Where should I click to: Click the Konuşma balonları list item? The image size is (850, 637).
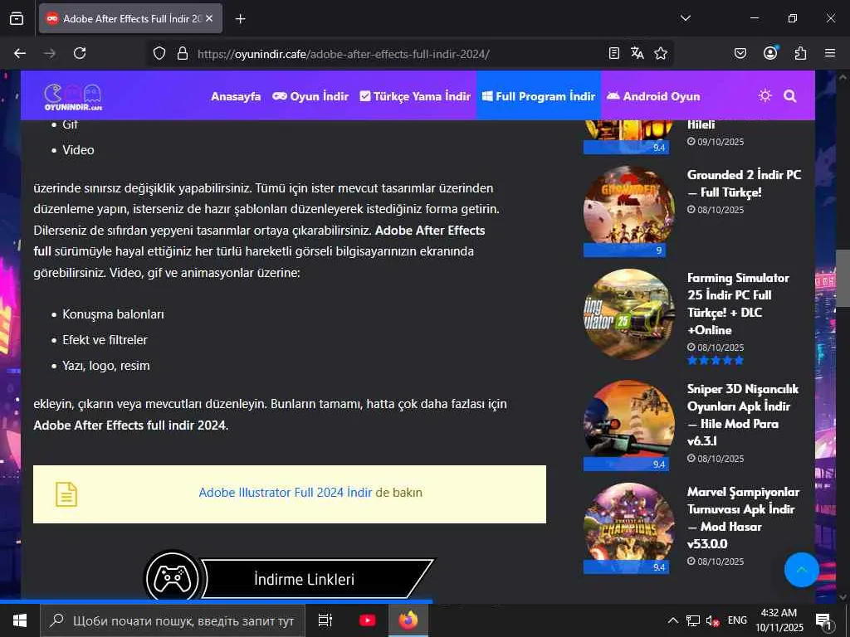[113, 314]
